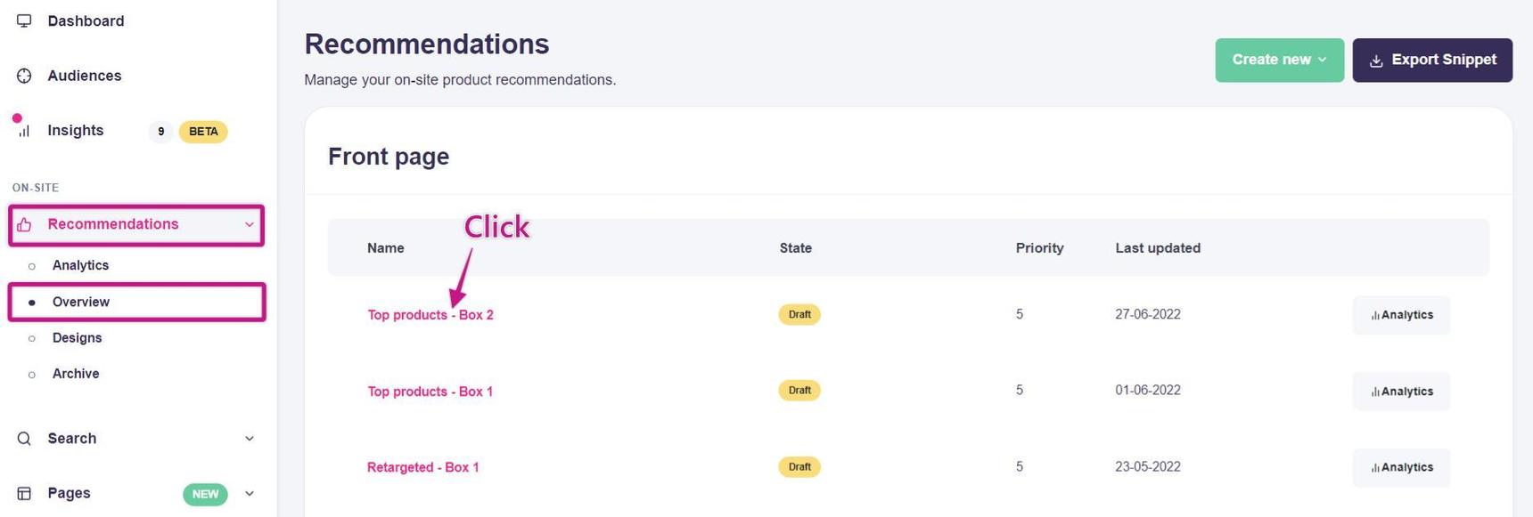The height and width of the screenshot is (517, 1533).
Task: Open the Create new dropdown
Action: pos(1279,60)
